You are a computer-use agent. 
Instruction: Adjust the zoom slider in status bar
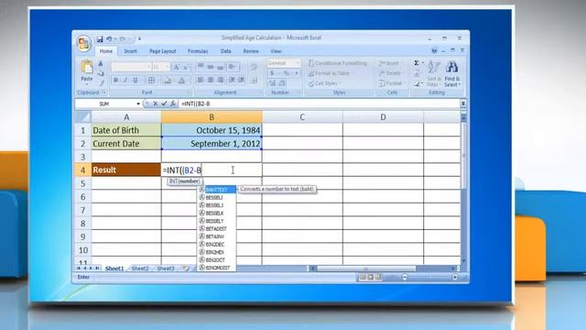[x=429, y=277]
